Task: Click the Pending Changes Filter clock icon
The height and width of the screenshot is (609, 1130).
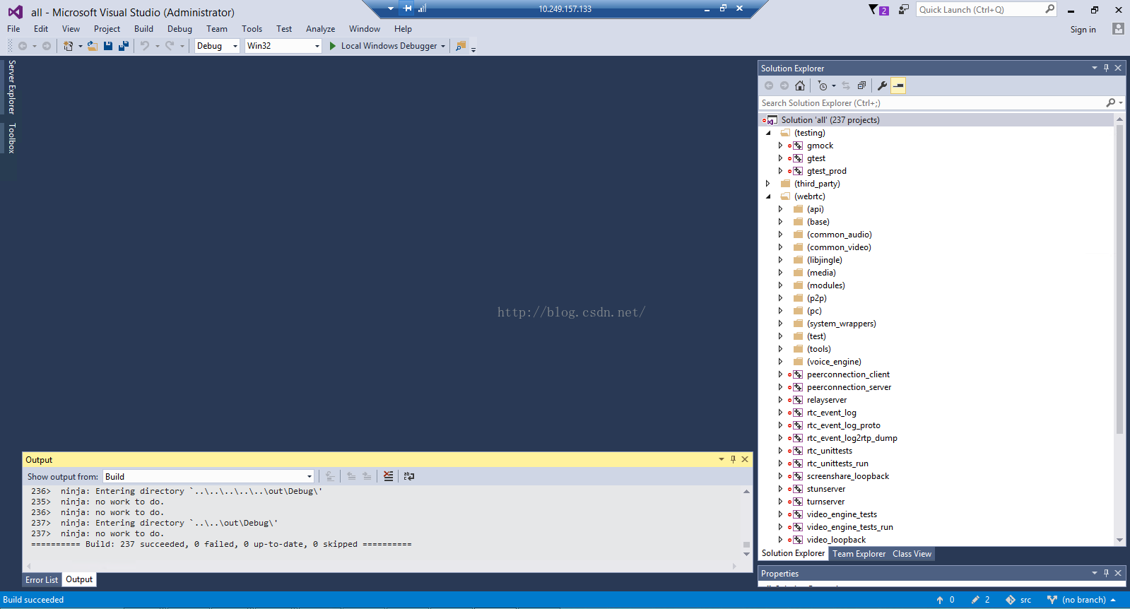Action: pos(823,85)
